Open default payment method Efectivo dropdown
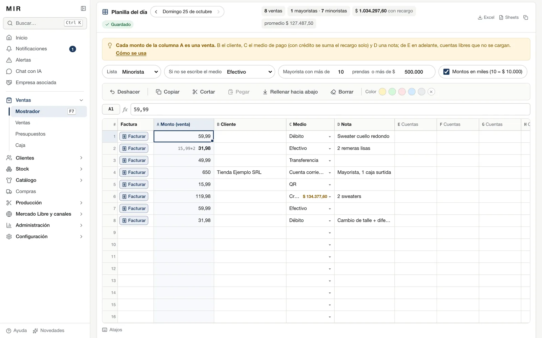542x338 pixels. coord(220,72)
